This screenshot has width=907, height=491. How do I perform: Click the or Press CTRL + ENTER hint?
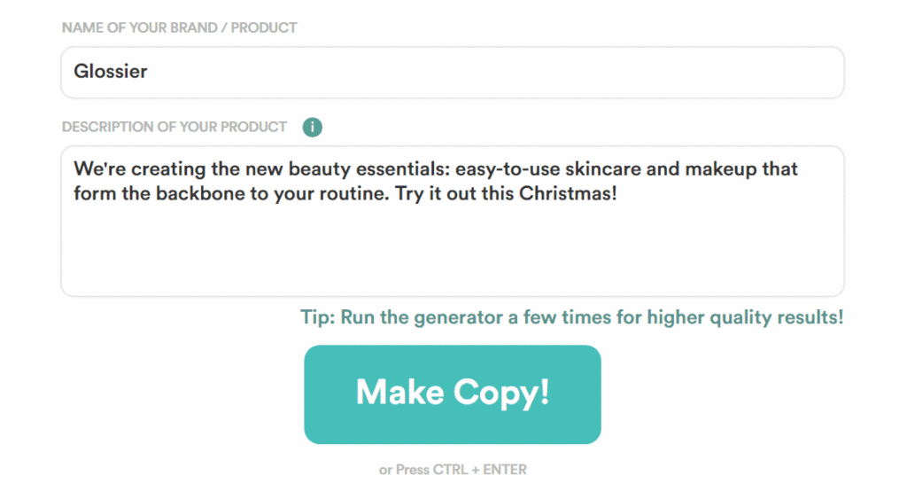(453, 470)
